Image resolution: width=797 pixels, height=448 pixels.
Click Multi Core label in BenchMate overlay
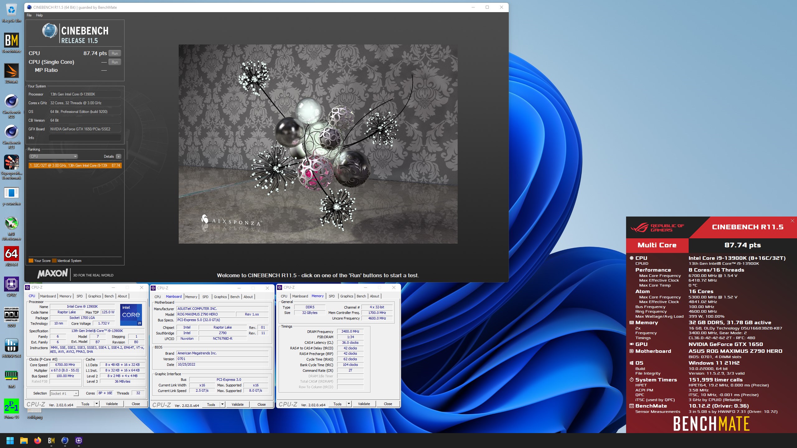[x=657, y=245]
